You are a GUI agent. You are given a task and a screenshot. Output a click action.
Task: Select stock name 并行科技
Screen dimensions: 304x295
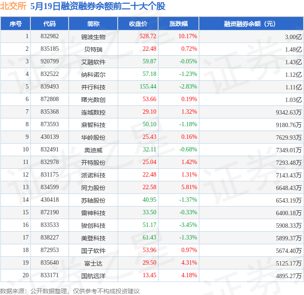click(x=93, y=87)
